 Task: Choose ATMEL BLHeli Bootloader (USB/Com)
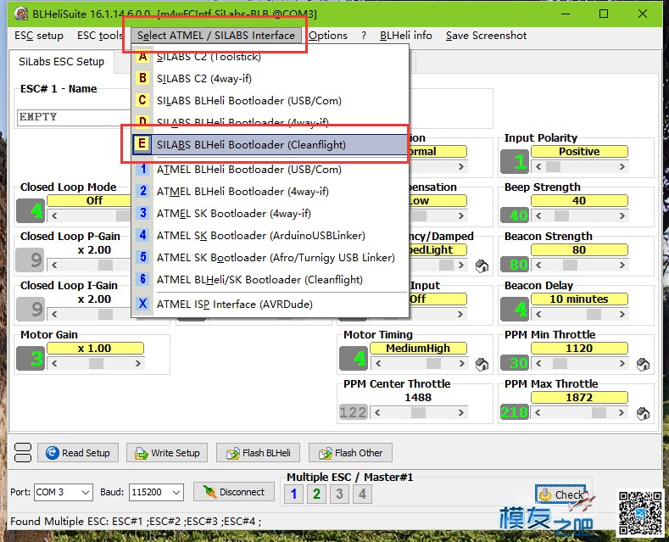click(x=270, y=170)
